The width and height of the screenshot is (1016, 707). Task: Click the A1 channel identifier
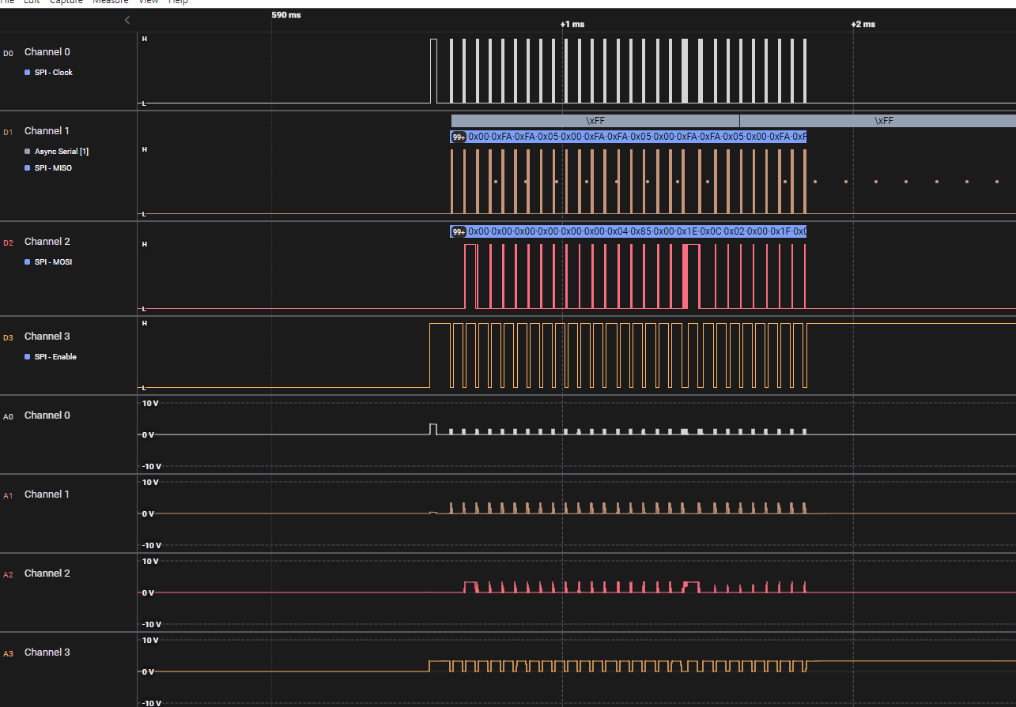click(x=8, y=495)
